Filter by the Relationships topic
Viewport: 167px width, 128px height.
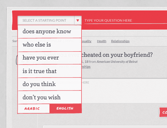[x=120, y=41]
